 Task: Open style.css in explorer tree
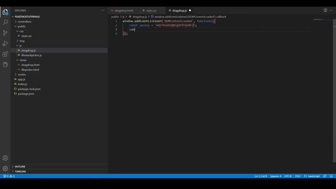[26, 36]
